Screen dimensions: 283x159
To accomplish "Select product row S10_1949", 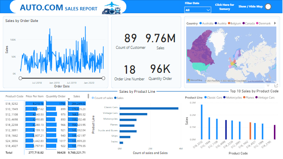I will [46, 109].
